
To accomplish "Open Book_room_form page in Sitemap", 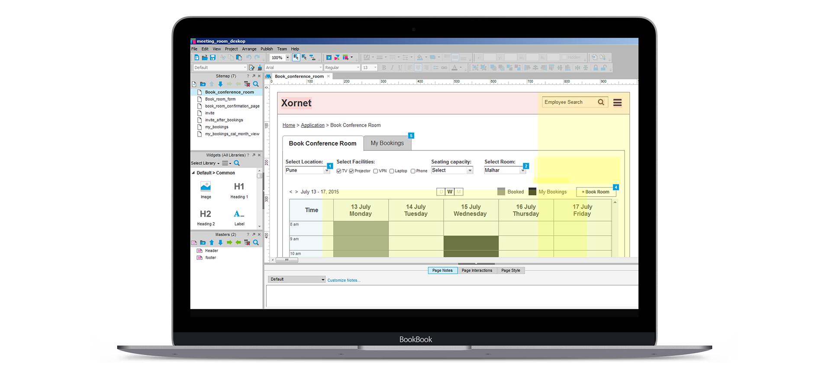I will point(220,99).
